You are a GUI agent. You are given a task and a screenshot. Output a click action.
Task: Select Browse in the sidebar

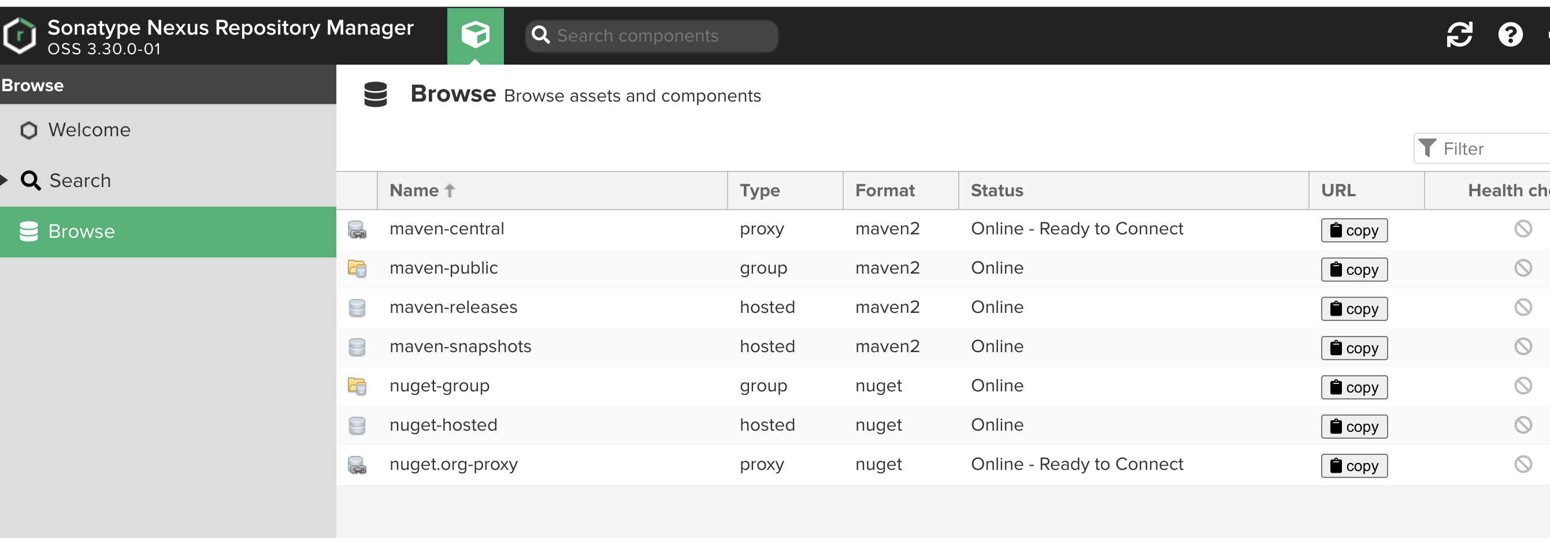pyautogui.click(x=168, y=231)
